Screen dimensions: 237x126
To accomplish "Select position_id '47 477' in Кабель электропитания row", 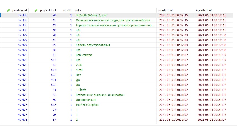I will coord(15,45).
